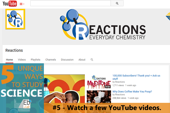Click the magnifier search button
Viewport: 170px width, 113px height.
[x=117, y=3]
